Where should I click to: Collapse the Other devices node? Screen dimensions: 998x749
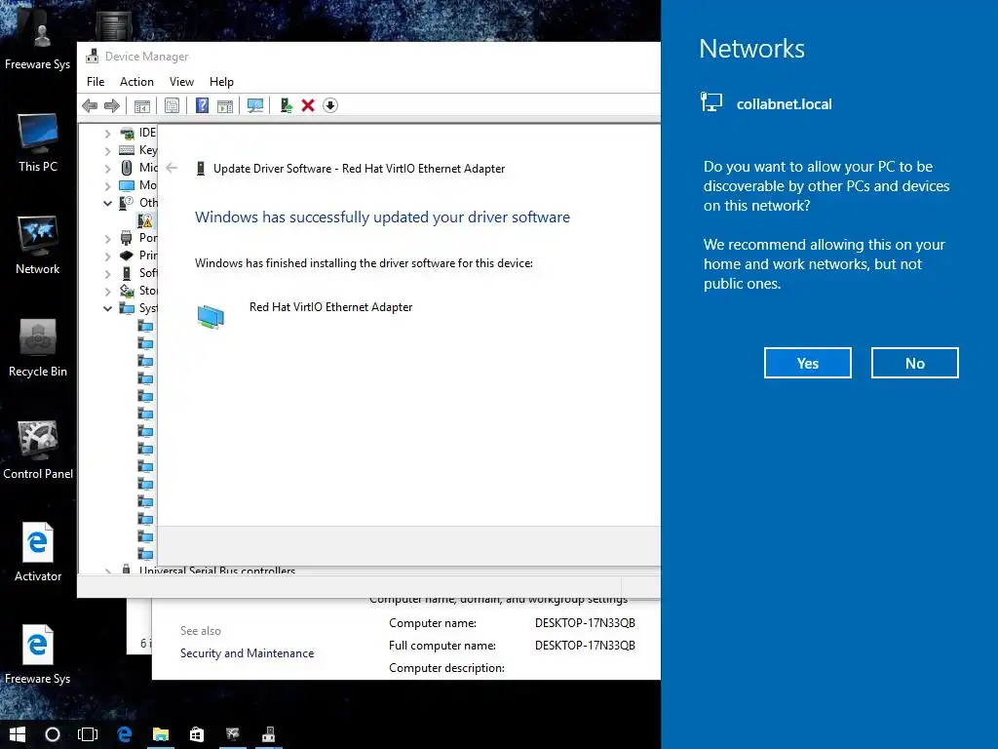pyautogui.click(x=107, y=203)
